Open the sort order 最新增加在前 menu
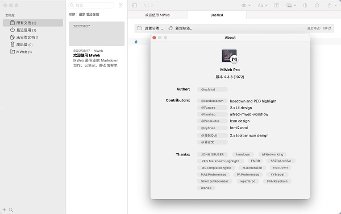This screenshot has width=341, height=214. 84,14
